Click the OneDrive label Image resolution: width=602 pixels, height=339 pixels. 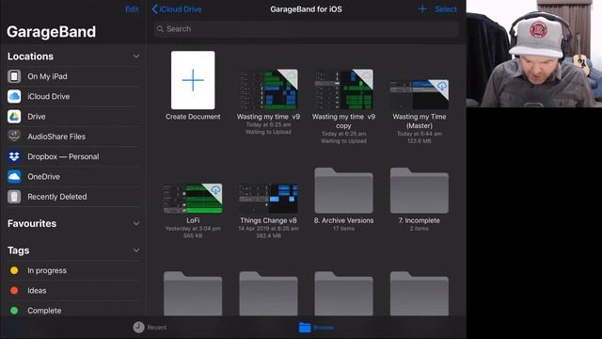pyautogui.click(x=44, y=176)
